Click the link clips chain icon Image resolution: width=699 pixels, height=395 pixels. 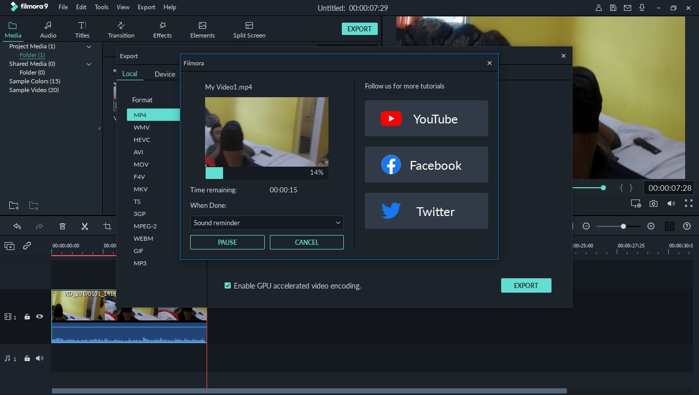(27, 246)
